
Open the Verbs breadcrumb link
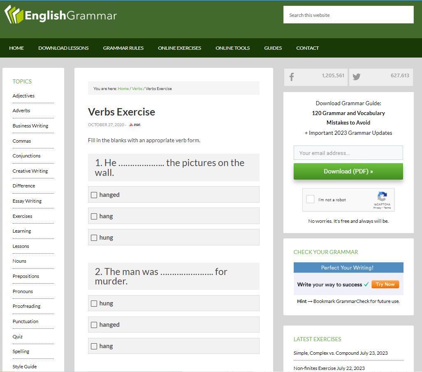click(x=137, y=89)
